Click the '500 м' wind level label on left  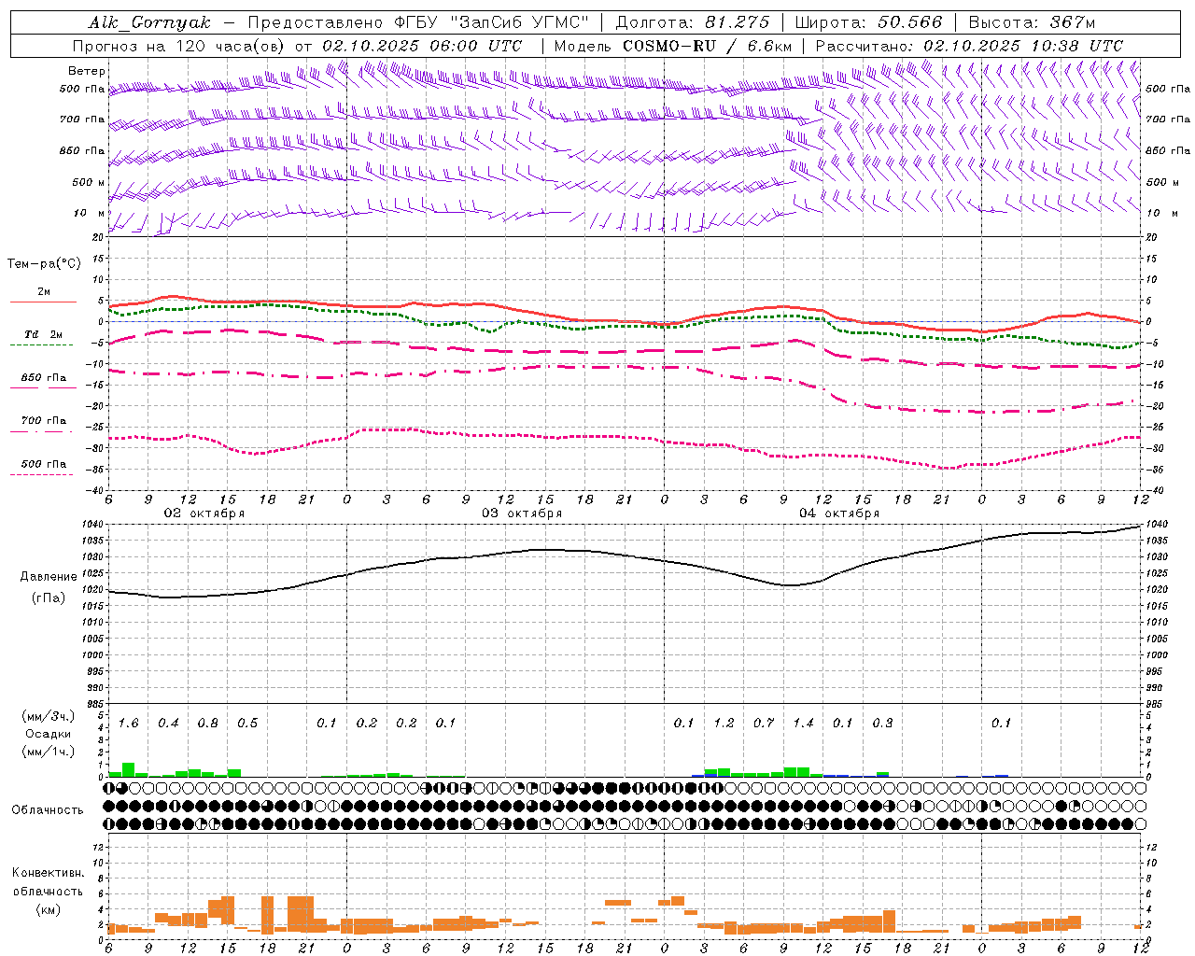(x=89, y=182)
